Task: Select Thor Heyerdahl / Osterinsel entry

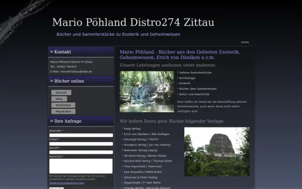Action: 143,166
